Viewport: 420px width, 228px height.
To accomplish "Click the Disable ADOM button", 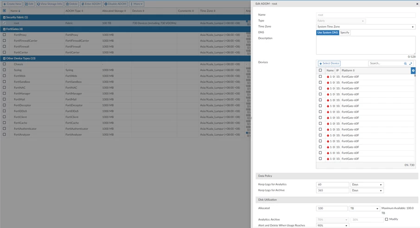I will [115, 4].
